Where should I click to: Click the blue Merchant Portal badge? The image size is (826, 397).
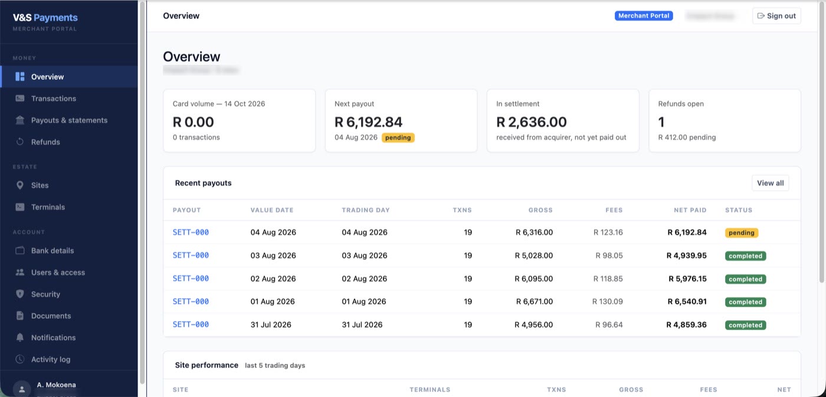[644, 16]
